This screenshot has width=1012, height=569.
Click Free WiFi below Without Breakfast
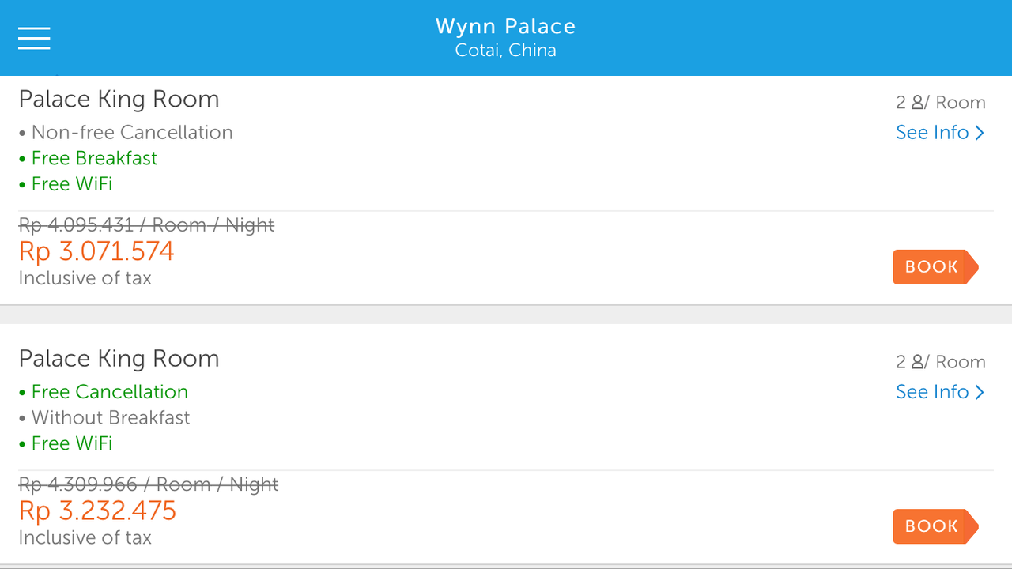72,443
